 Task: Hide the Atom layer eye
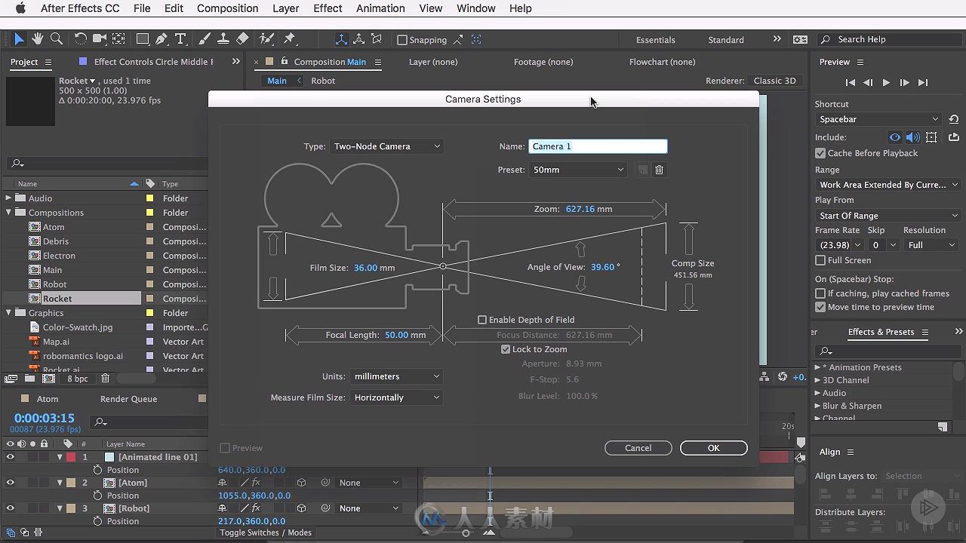point(11,483)
